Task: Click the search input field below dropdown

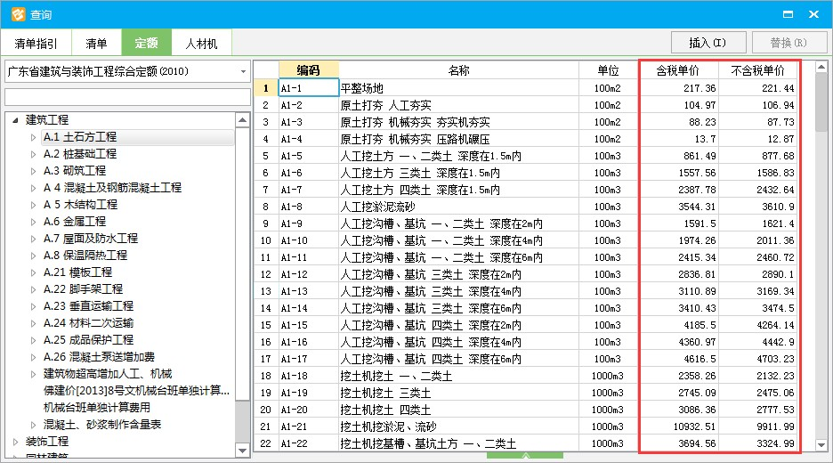Action: pos(126,97)
